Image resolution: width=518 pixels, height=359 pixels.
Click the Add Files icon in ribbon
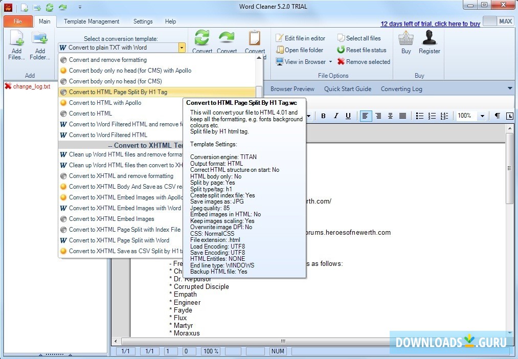[x=16, y=38]
